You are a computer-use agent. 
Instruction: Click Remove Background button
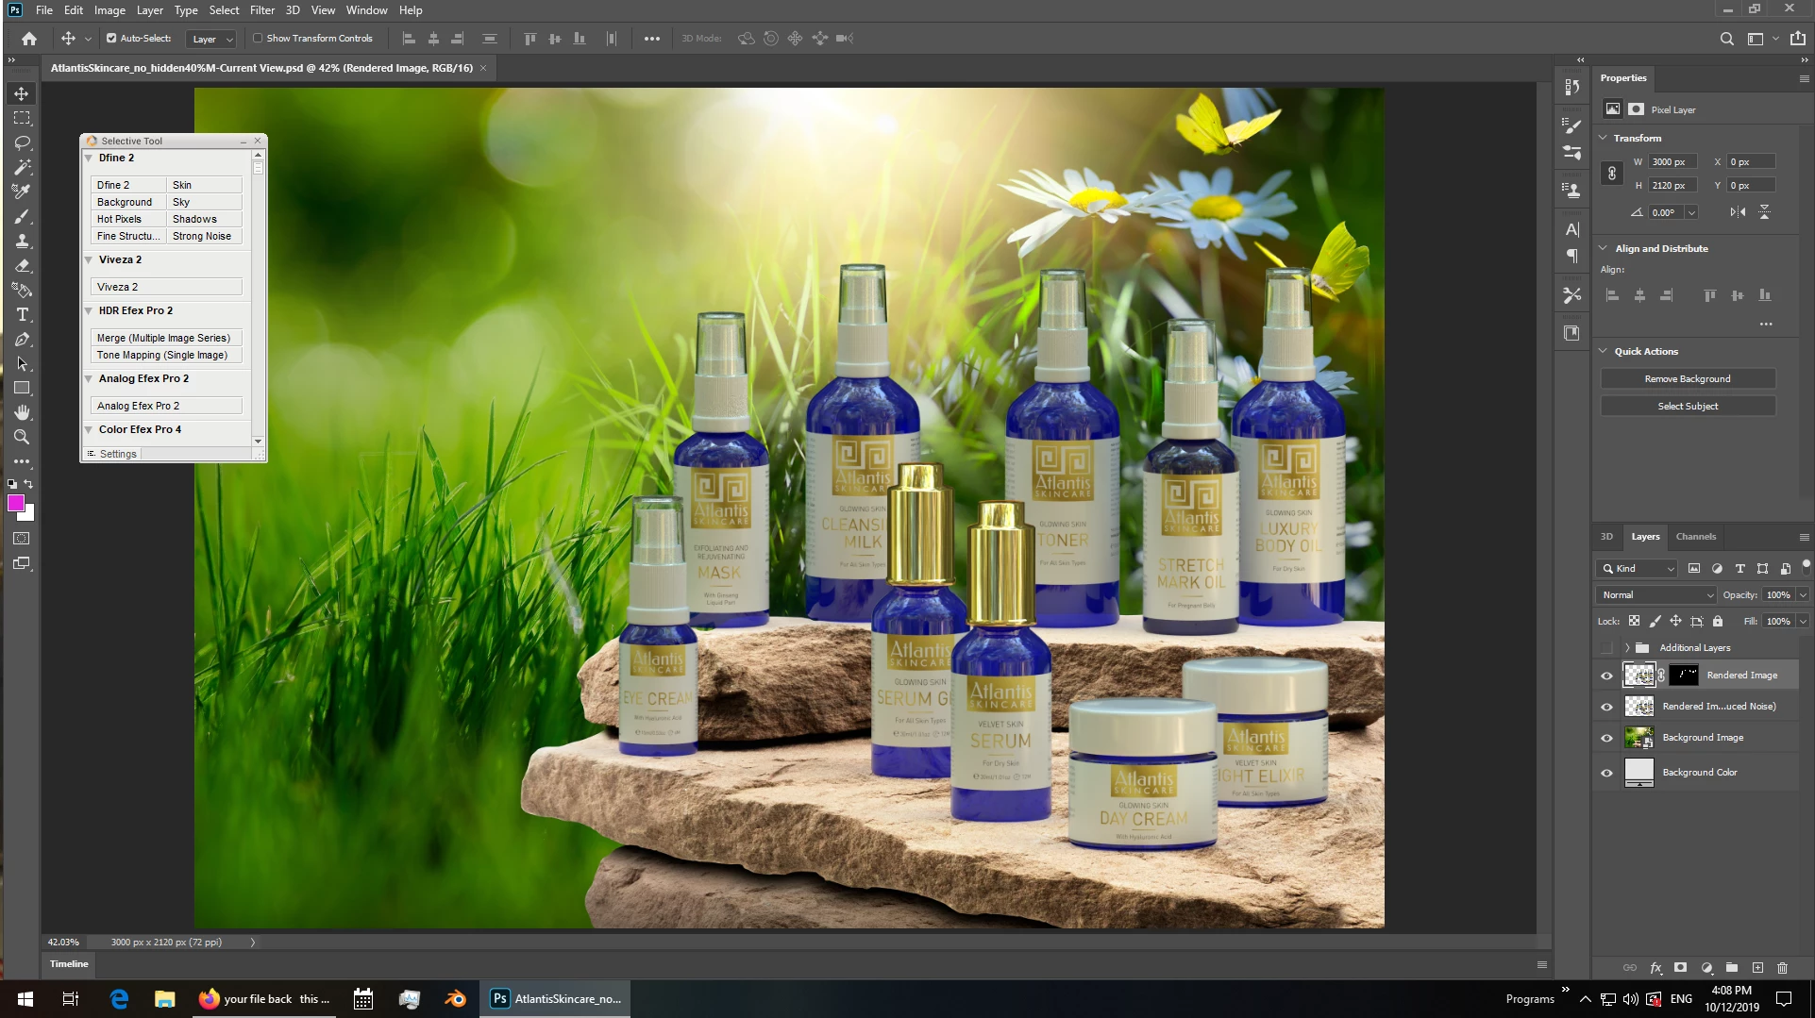1688,379
